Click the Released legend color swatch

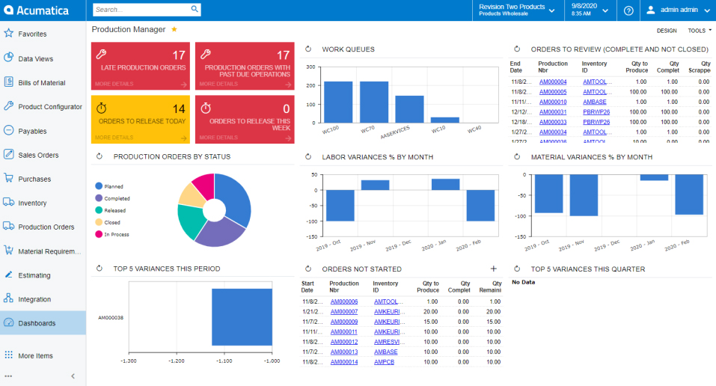point(99,210)
